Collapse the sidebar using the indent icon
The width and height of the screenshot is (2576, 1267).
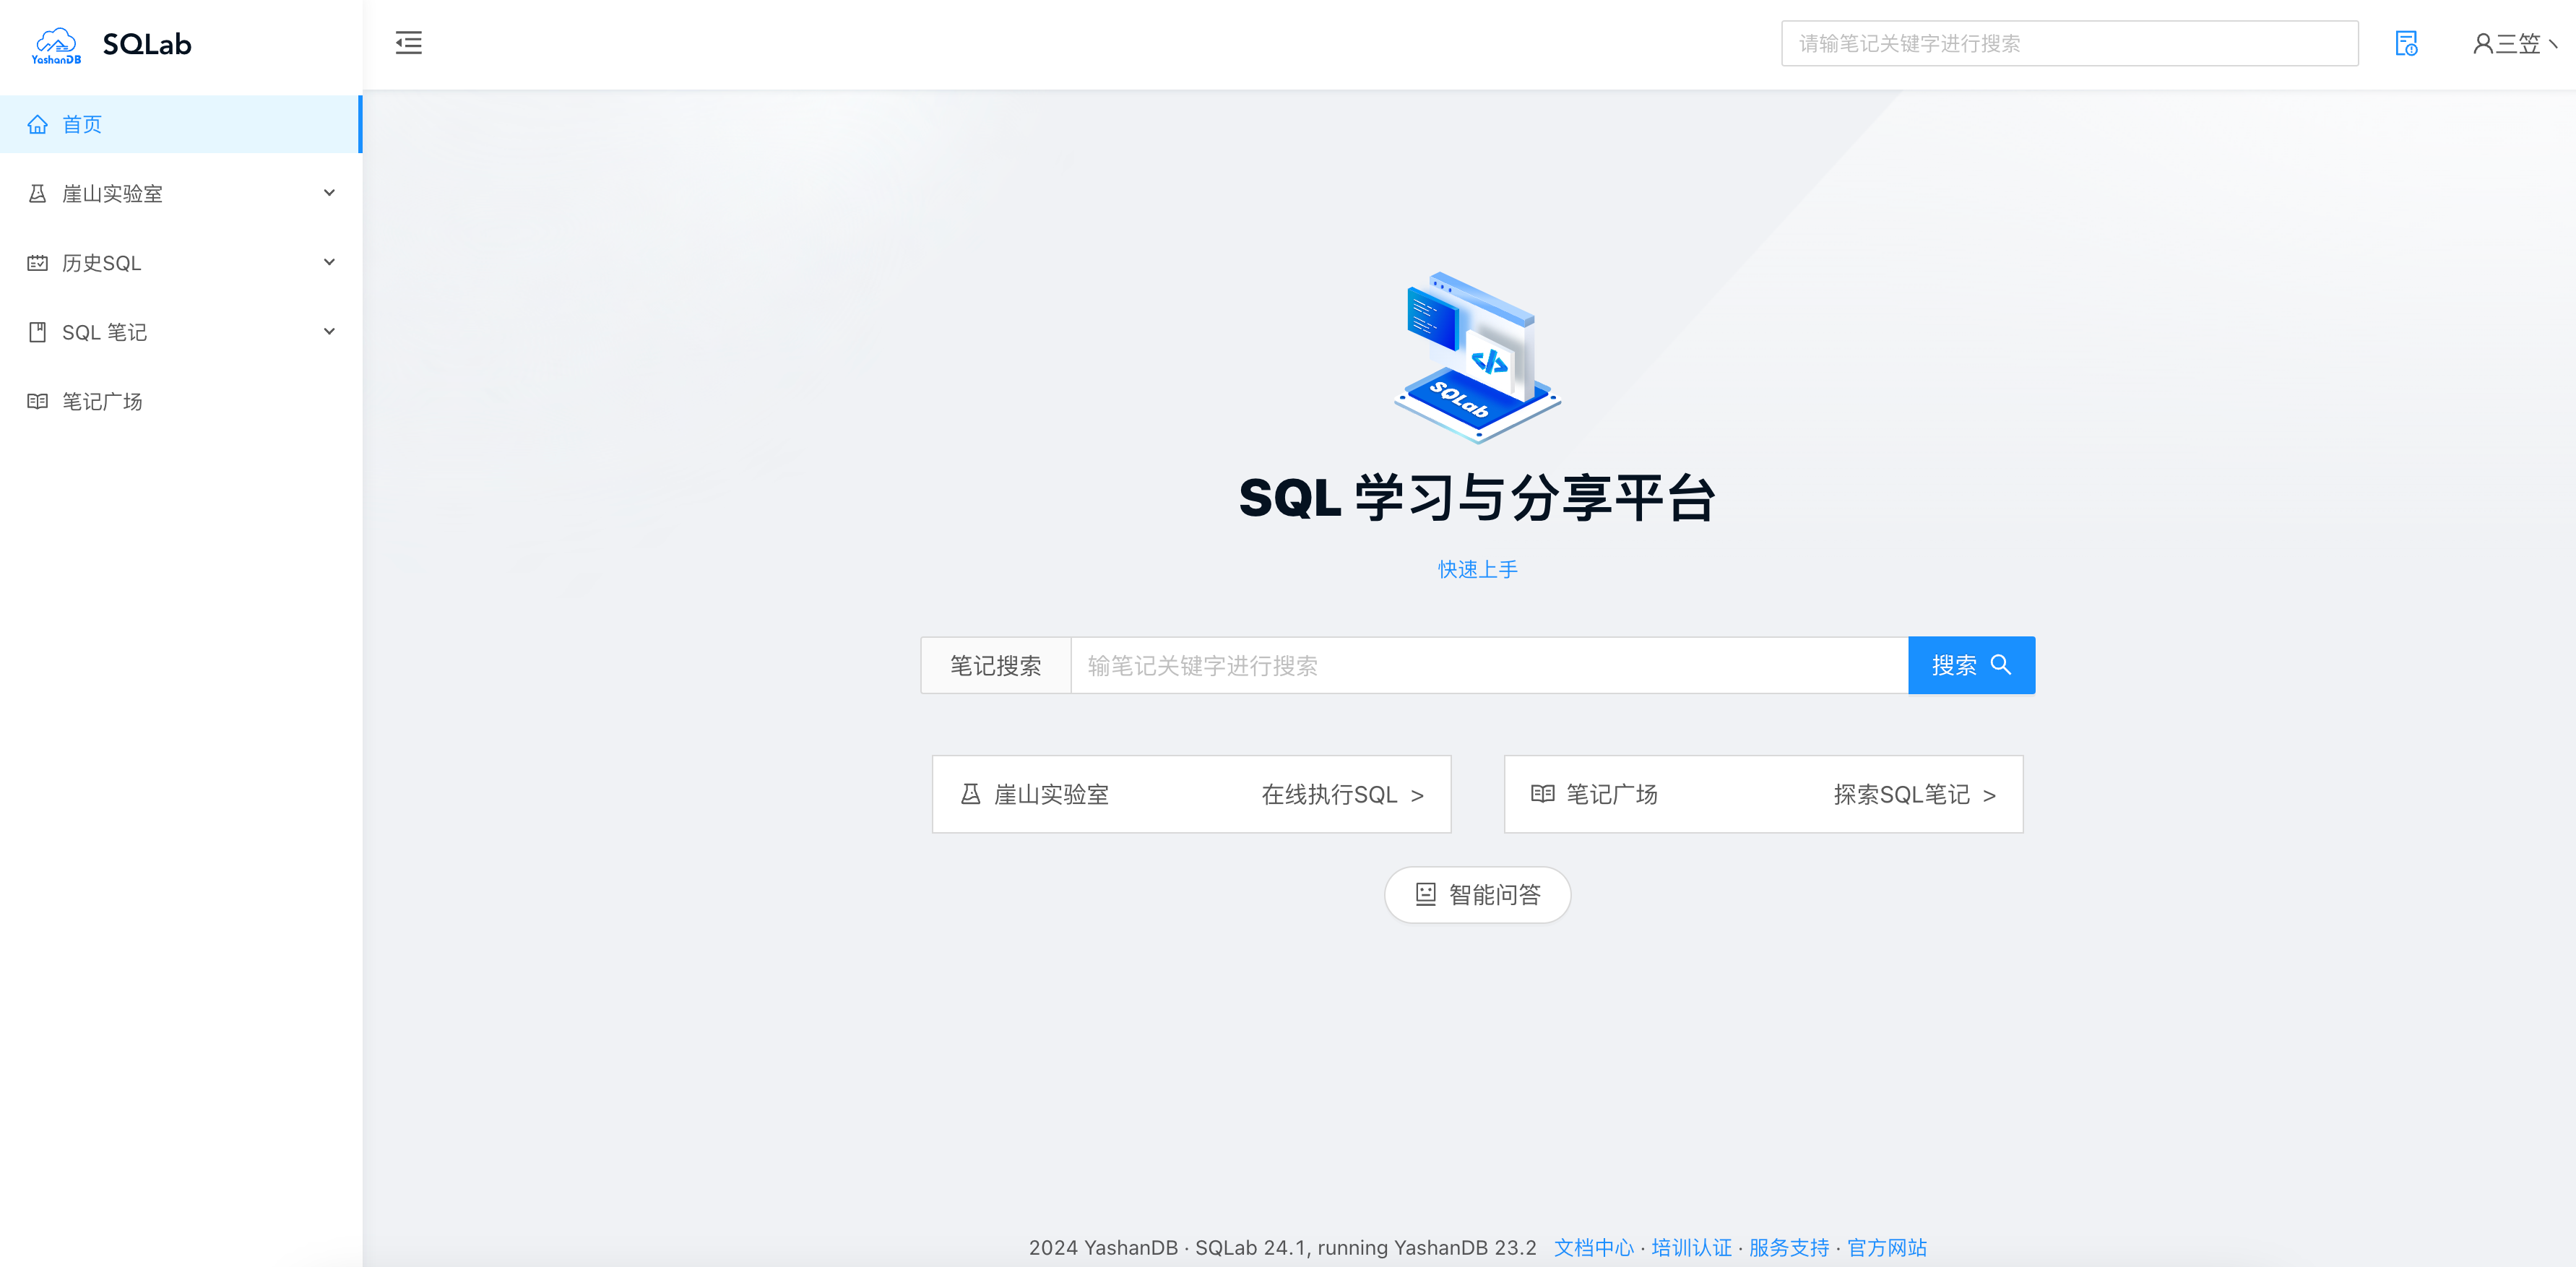tap(408, 43)
